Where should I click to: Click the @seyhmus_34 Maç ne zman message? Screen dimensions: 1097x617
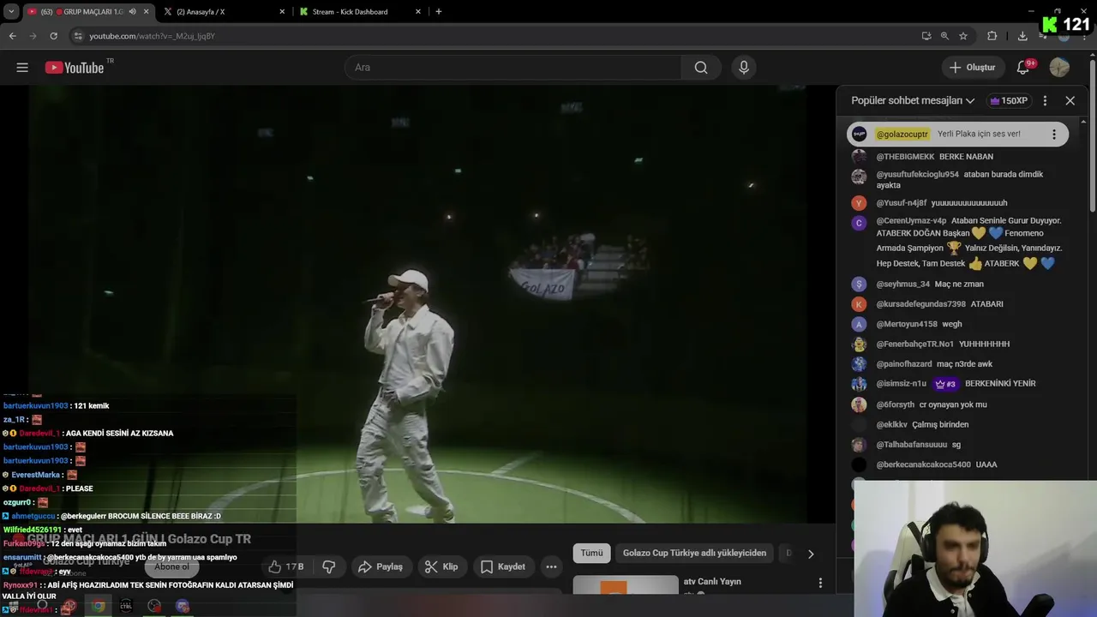coord(930,285)
